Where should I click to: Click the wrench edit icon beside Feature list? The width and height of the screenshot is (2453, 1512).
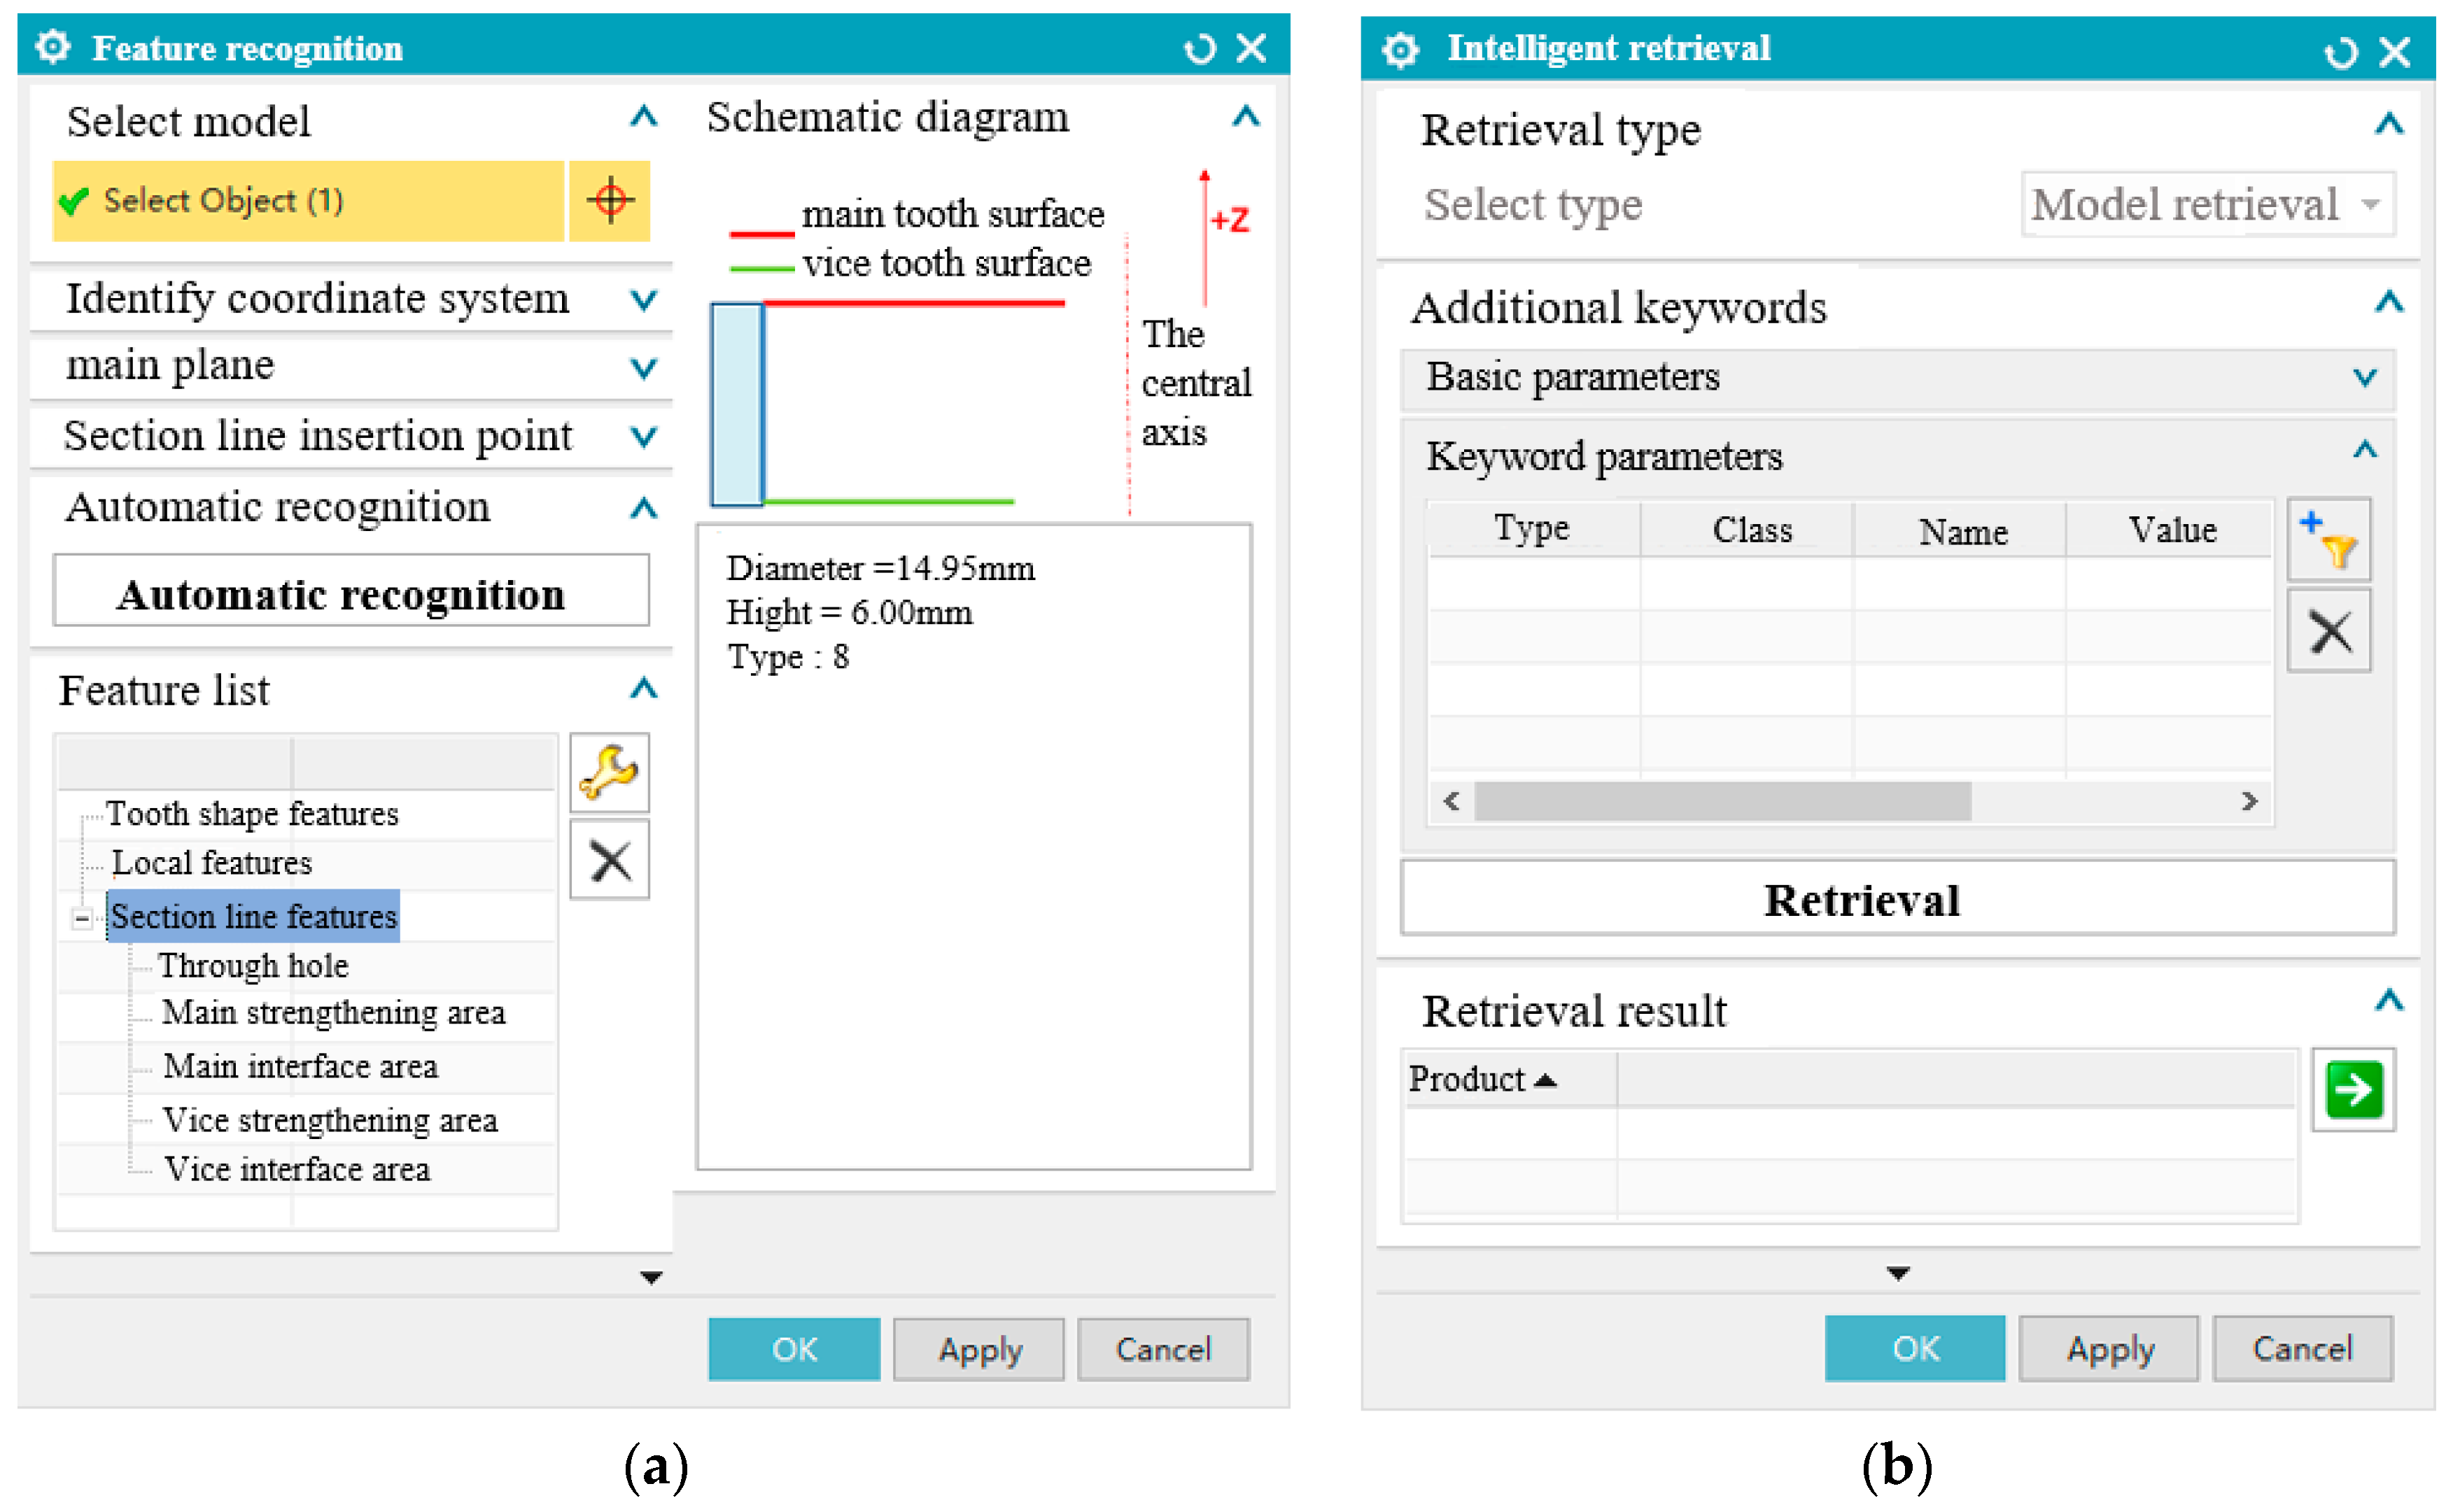pyautogui.click(x=609, y=772)
